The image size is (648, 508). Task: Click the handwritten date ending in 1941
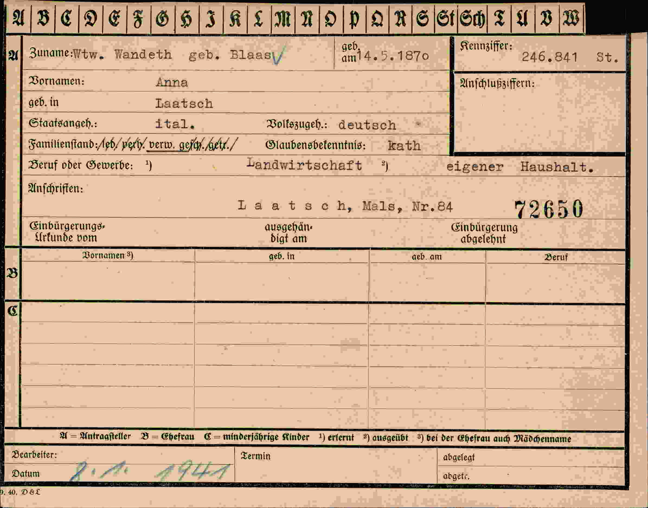pos(150,471)
